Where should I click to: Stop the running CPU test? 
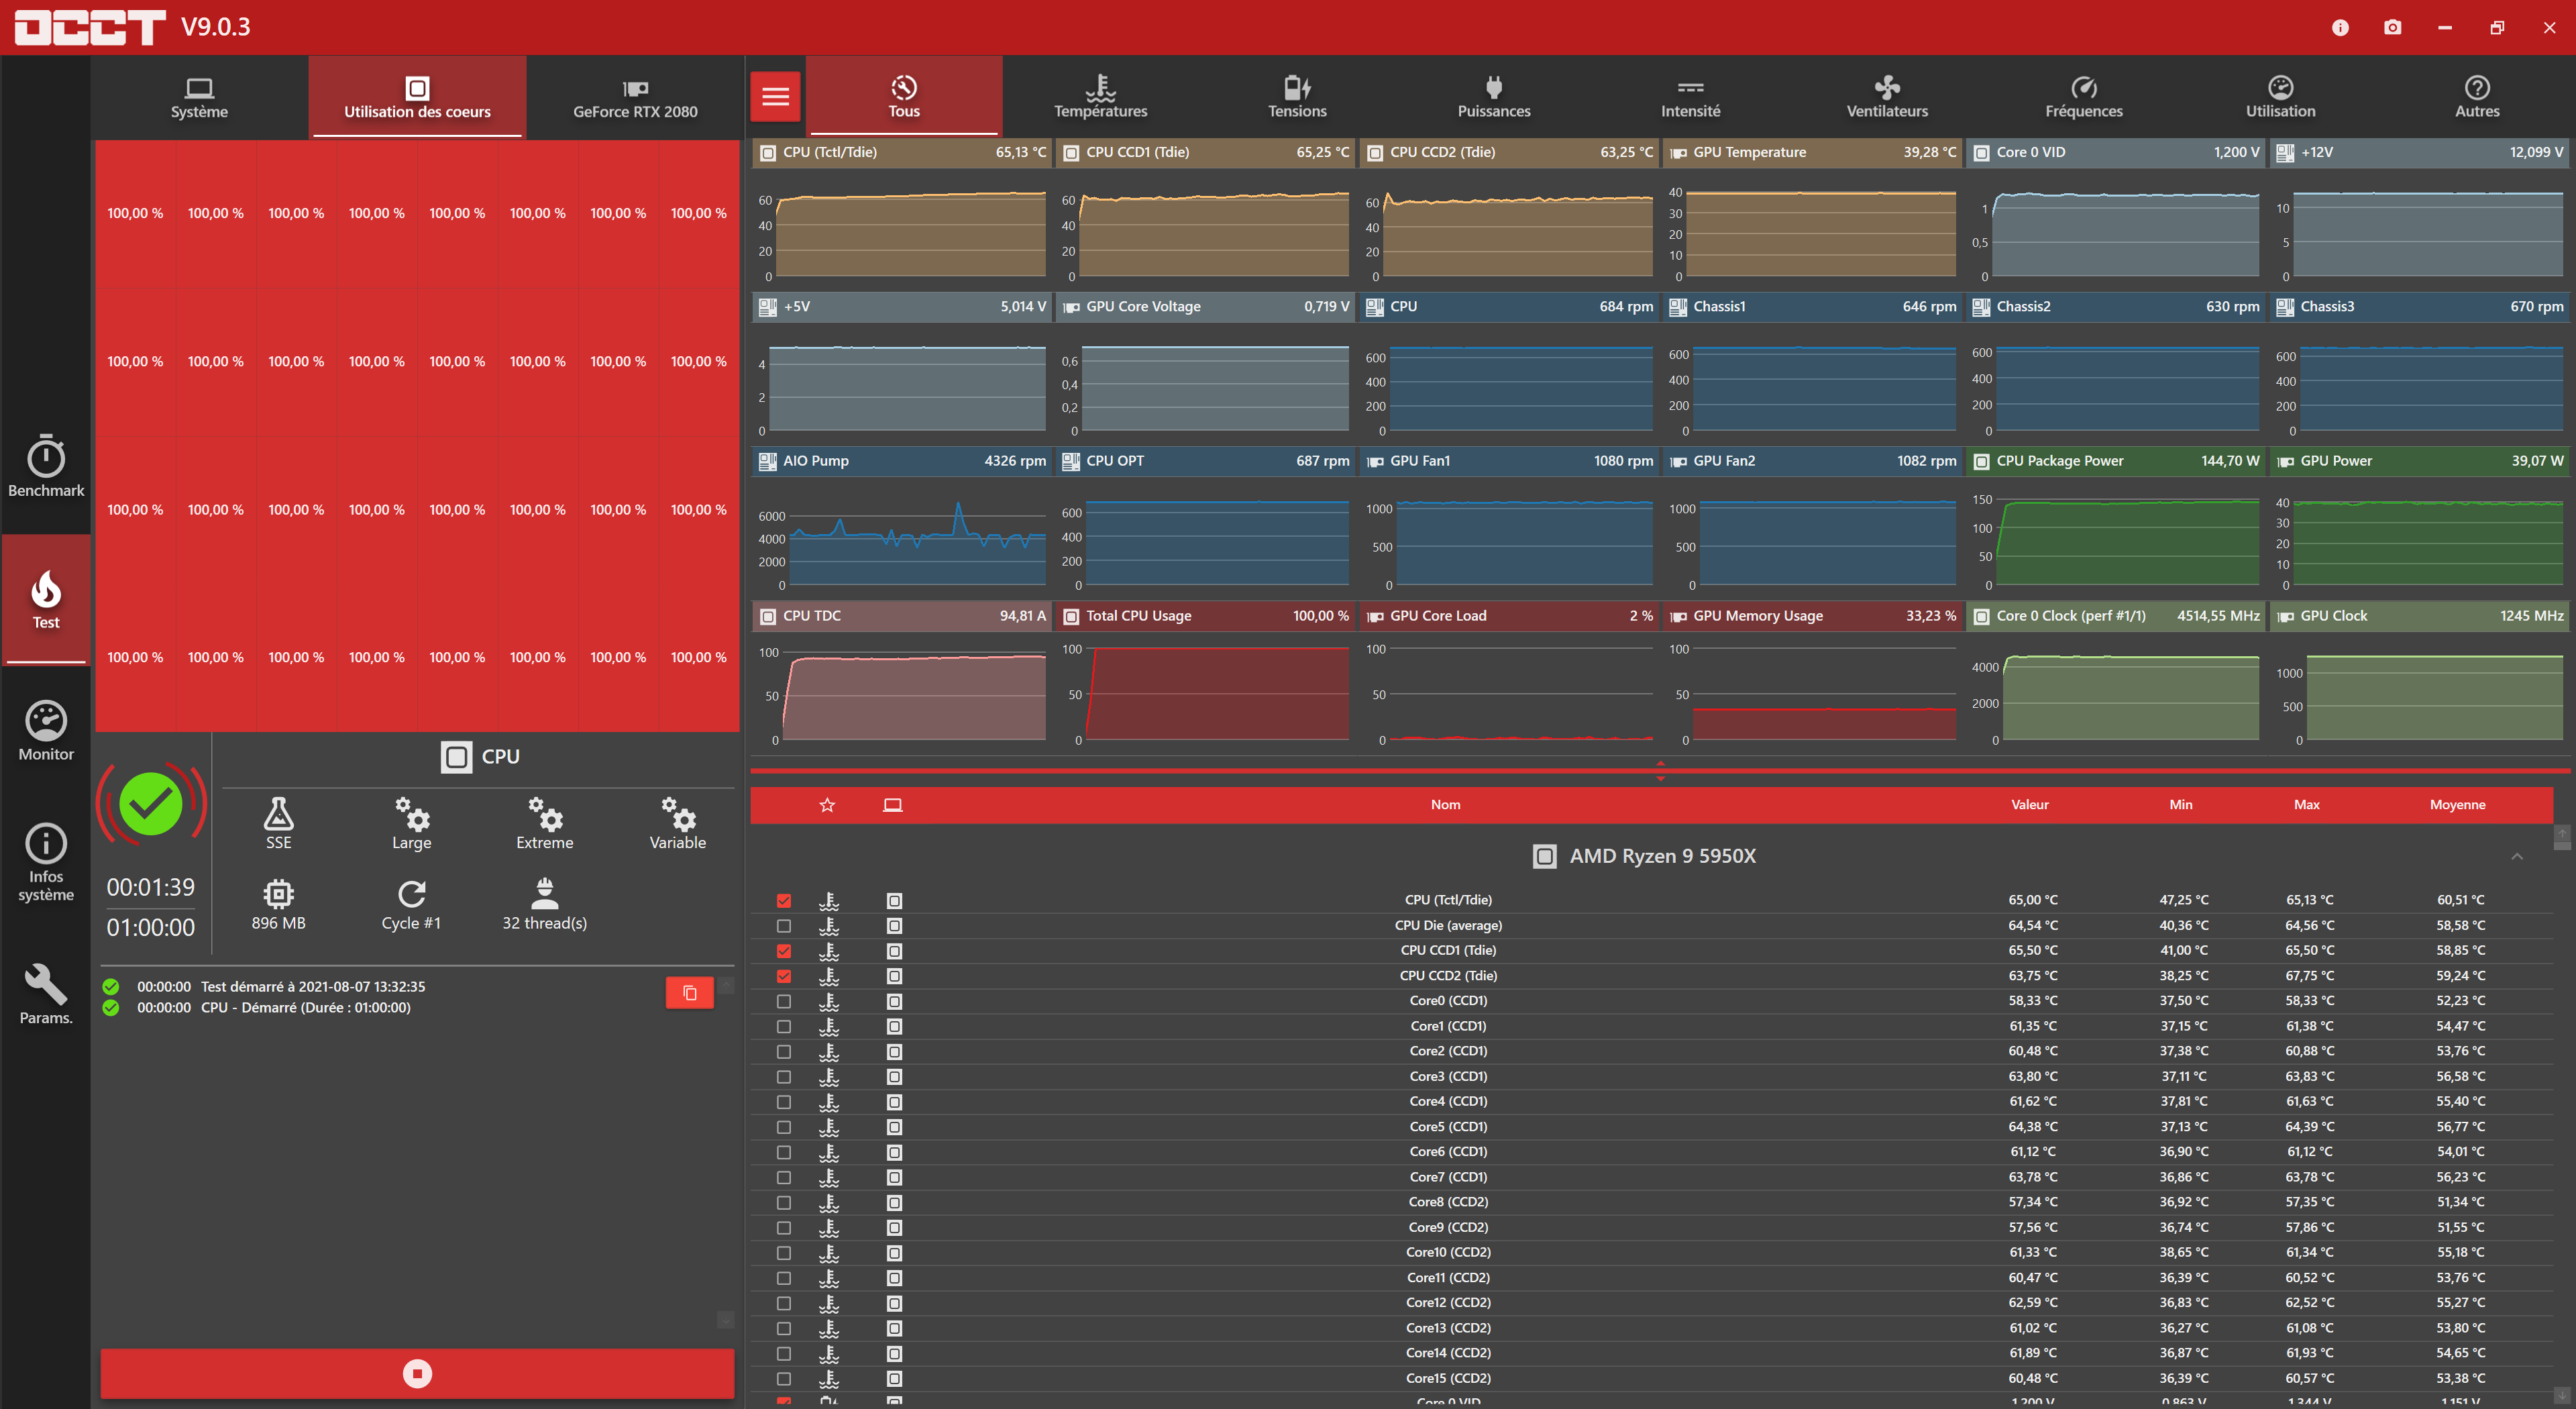coord(417,1373)
